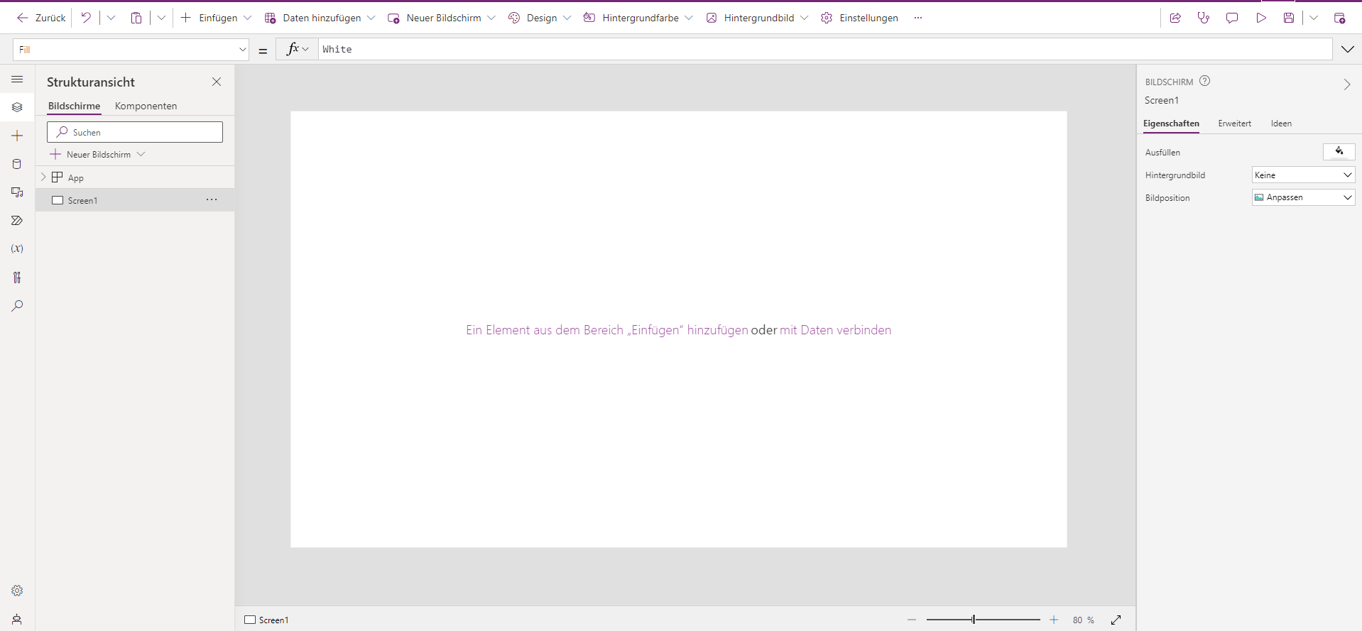The width and height of the screenshot is (1362, 631).
Task: Expand the App tree node
Action: pyautogui.click(x=43, y=177)
